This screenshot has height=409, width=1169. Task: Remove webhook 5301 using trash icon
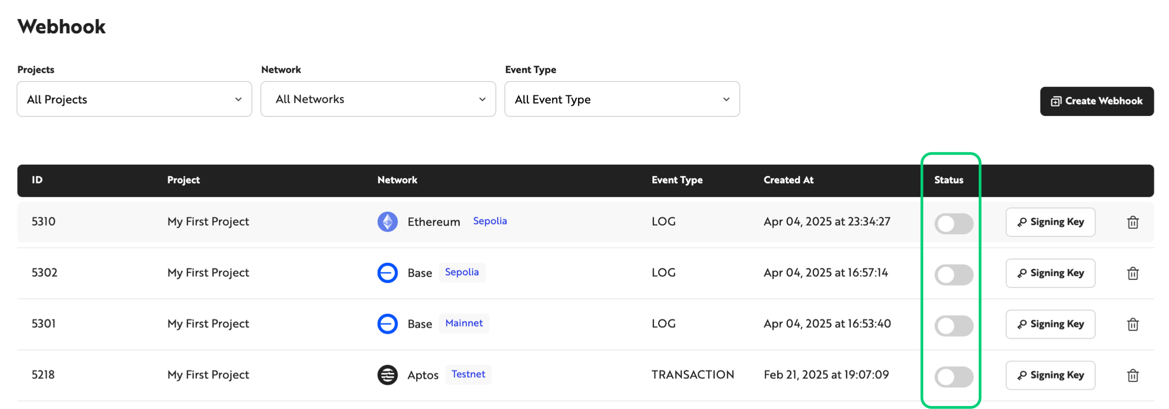pos(1132,324)
